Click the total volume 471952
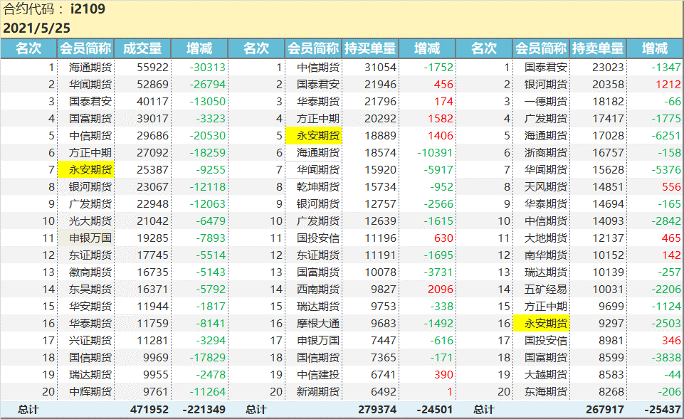This screenshot has width=684, height=419. [x=149, y=410]
